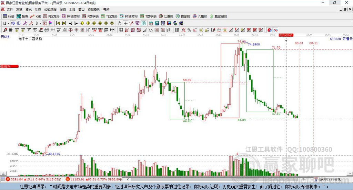The width and height of the screenshot is (353, 190).
Task: Open the 浏览 menu
Action: point(19,9)
